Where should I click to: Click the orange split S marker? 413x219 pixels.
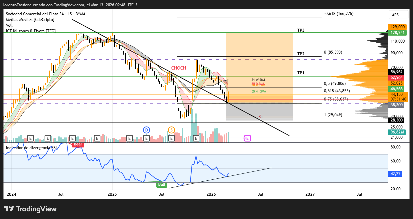171,130
